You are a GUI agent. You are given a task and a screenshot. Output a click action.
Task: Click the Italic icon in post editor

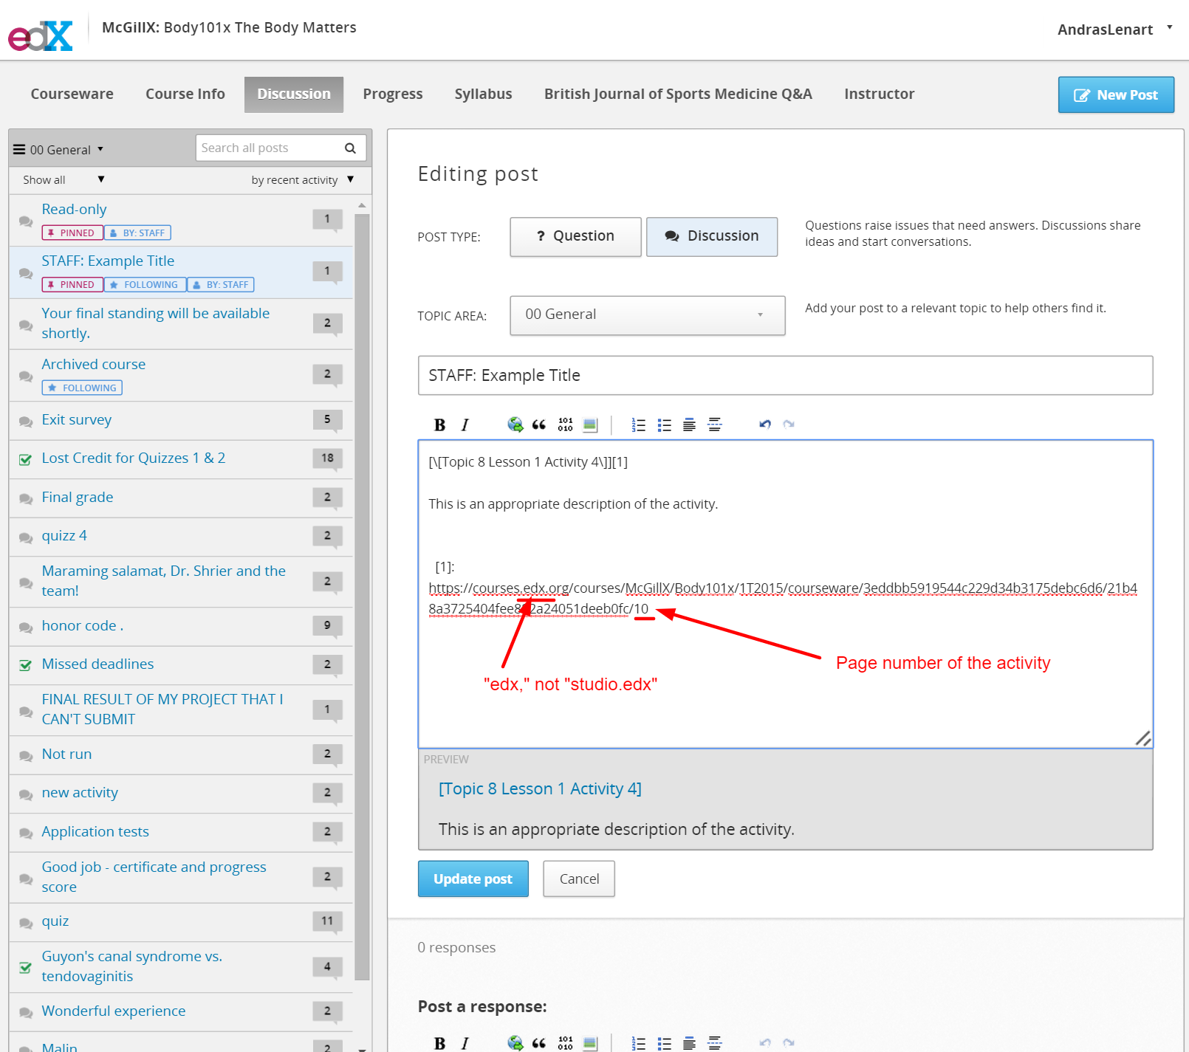(x=465, y=424)
